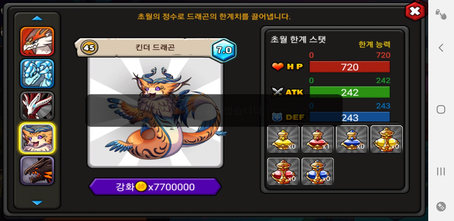454x221 pixels.
Task: Select the large blue essence potion
Action: [x=317, y=172]
